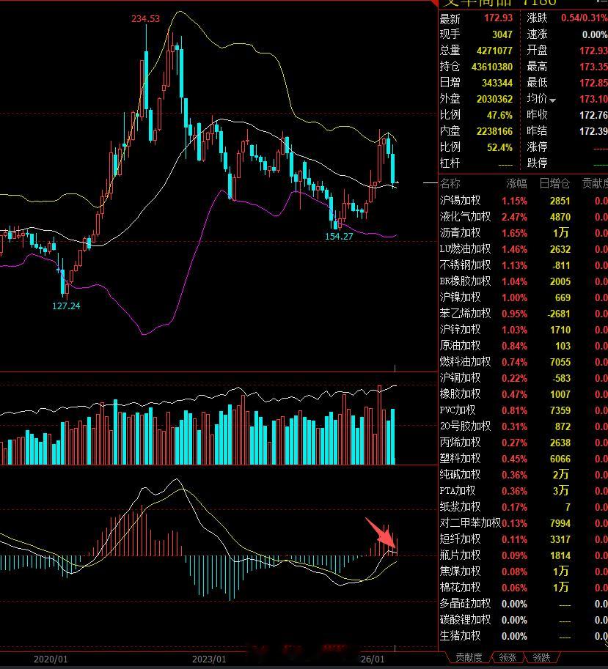Select the 生猪加权 row

pyautogui.click(x=524, y=637)
